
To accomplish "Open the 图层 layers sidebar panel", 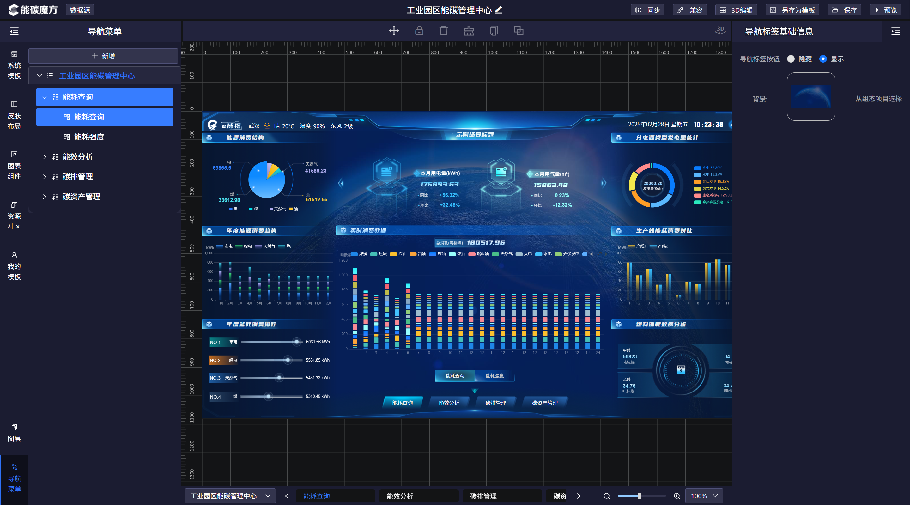I will [x=14, y=433].
